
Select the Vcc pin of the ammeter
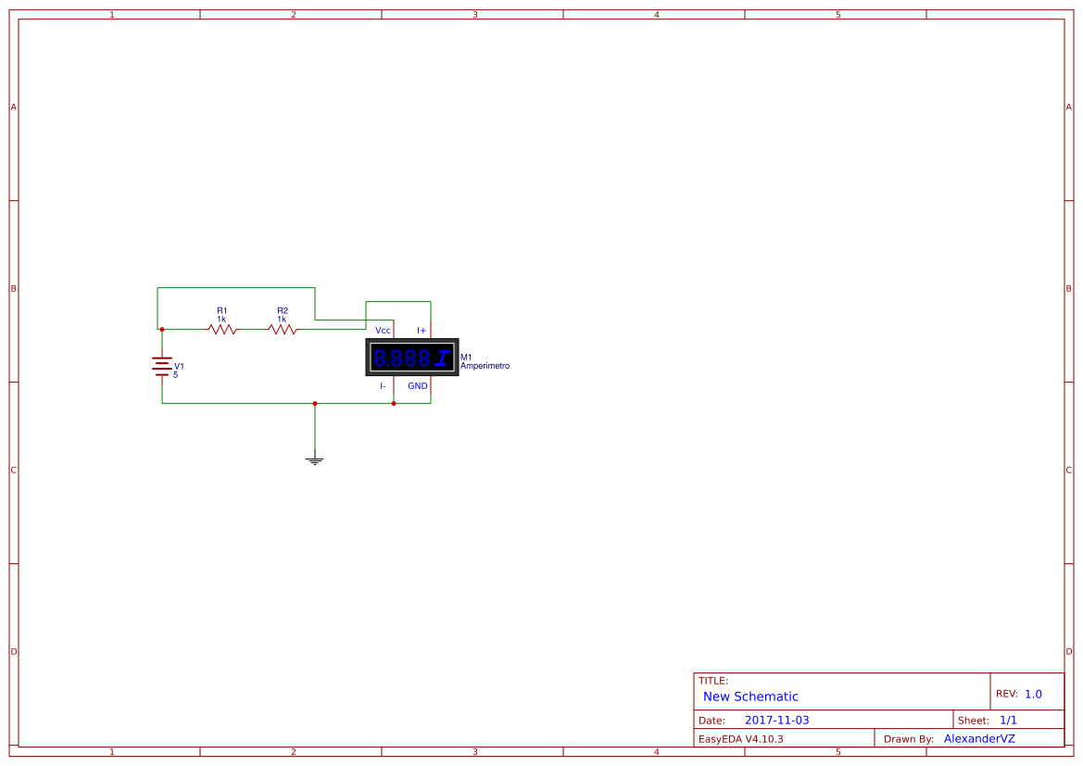coord(382,330)
